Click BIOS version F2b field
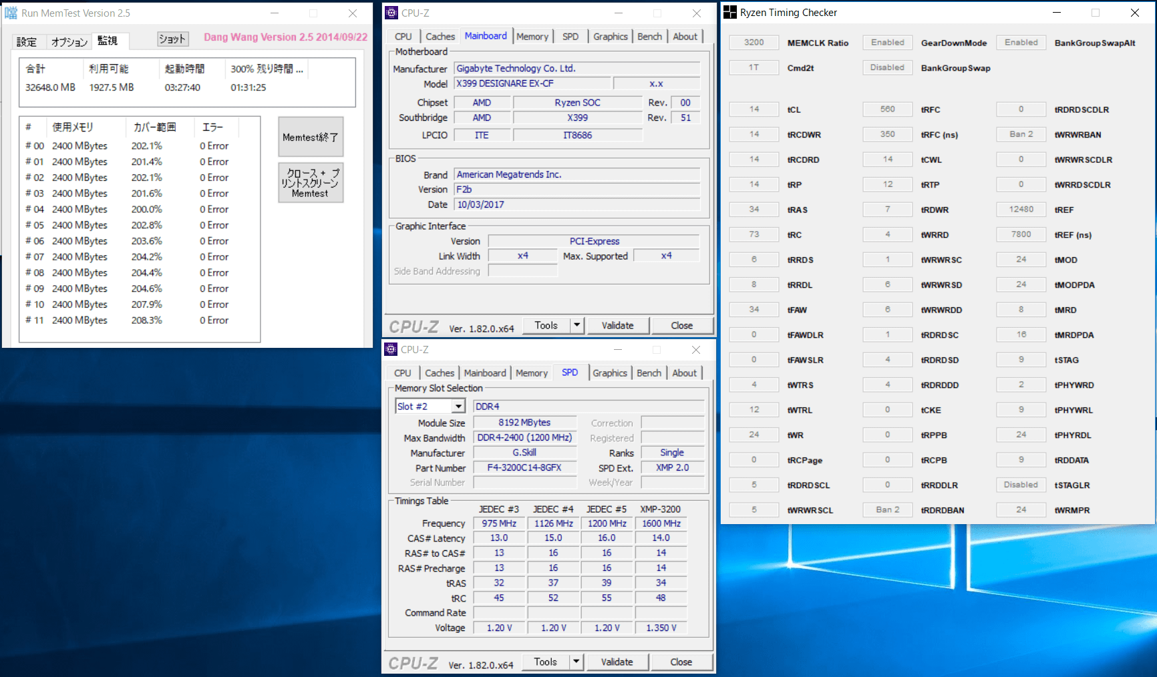This screenshot has height=677, width=1157. pos(577,190)
